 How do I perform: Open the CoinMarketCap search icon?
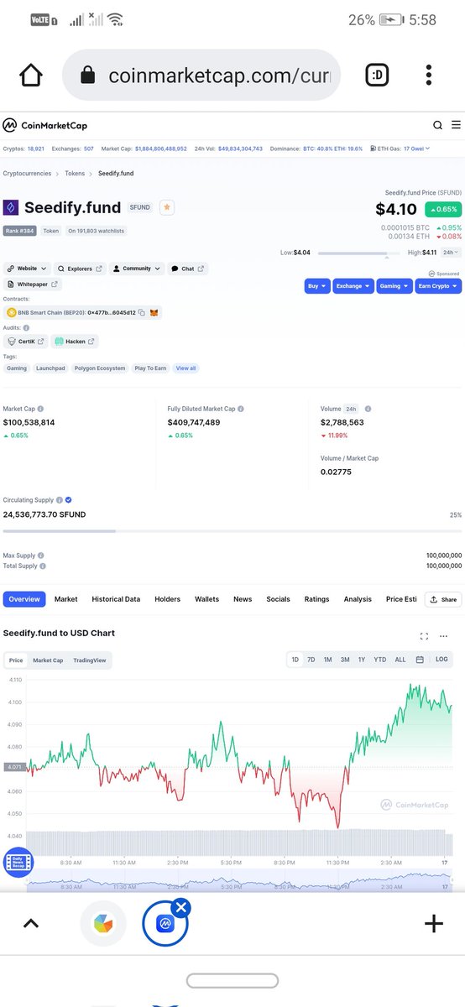pos(437,125)
